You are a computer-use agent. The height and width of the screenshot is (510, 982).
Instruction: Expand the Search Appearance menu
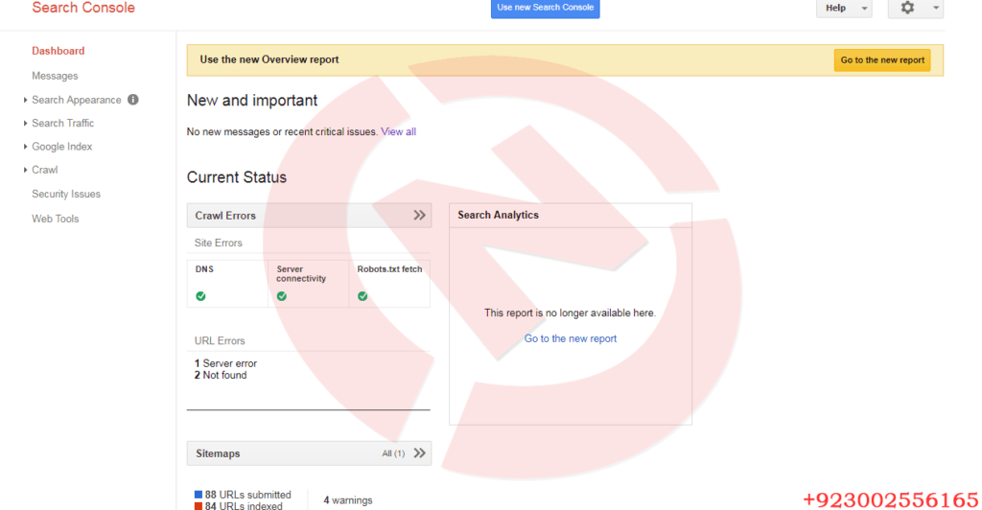(x=76, y=100)
